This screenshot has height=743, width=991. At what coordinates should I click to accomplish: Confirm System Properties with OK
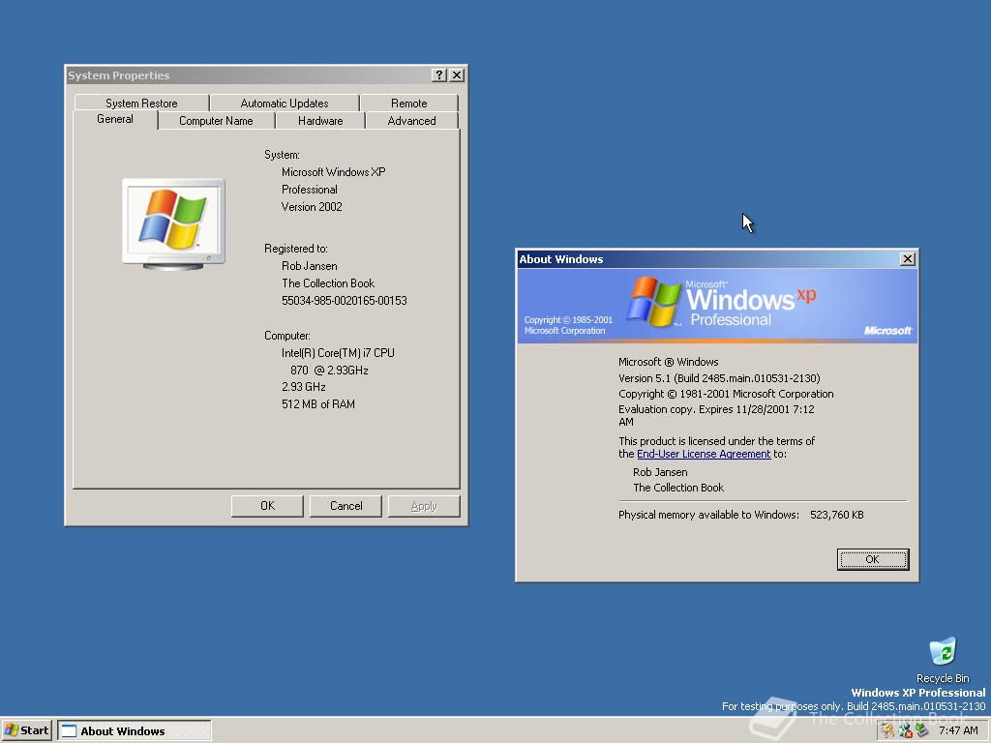tap(267, 506)
